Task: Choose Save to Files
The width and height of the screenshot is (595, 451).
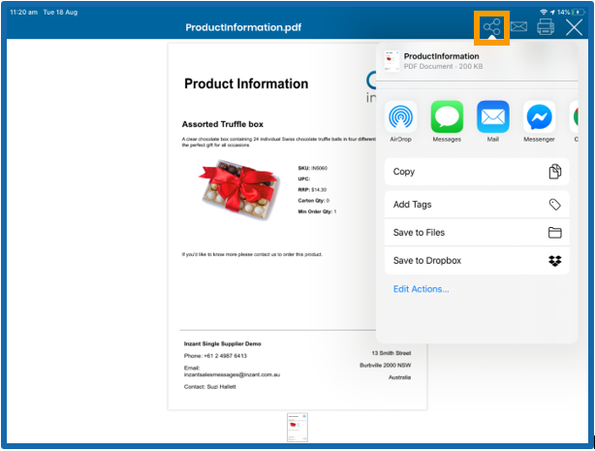Action: pyautogui.click(x=477, y=233)
